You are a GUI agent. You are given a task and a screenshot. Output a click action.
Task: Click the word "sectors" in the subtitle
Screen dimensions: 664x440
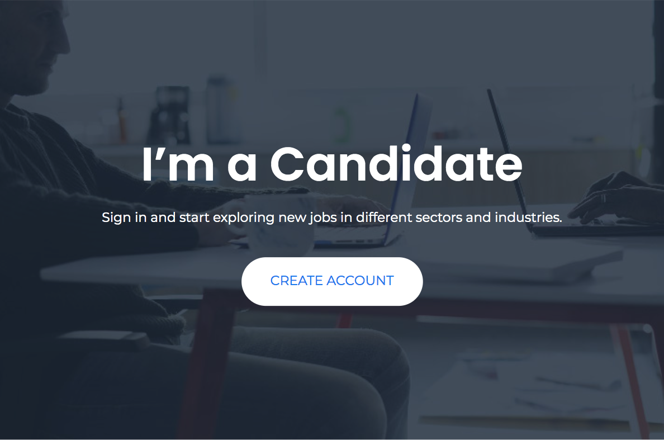pyautogui.click(x=439, y=217)
